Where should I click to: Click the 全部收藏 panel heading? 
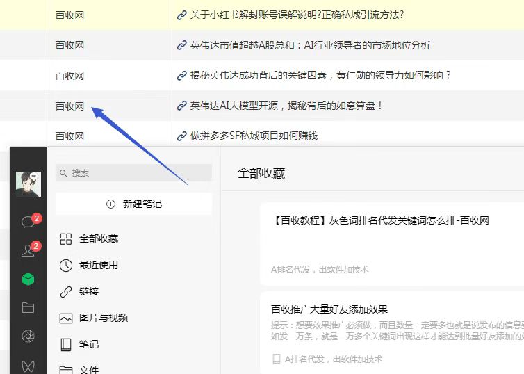coord(261,174)
